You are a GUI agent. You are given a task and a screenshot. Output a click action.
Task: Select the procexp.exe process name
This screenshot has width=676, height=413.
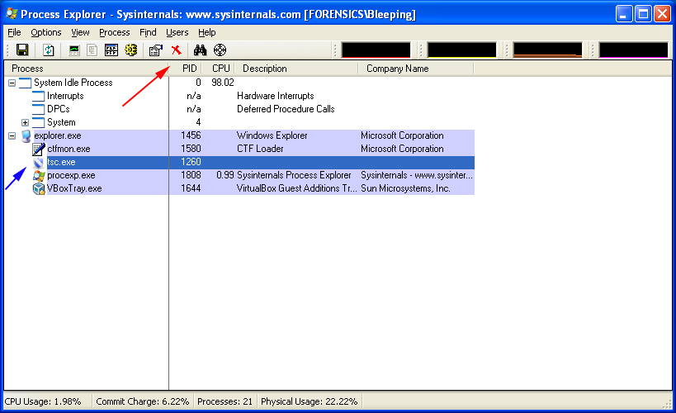(71, 176)
